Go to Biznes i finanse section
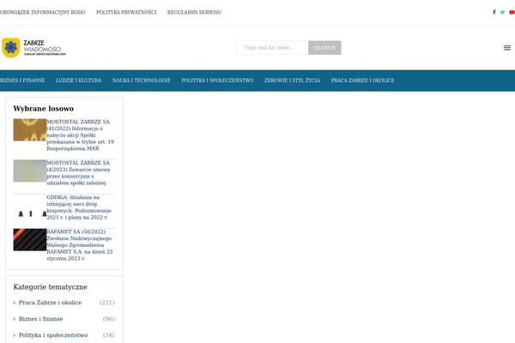 [x=22, y=81]
